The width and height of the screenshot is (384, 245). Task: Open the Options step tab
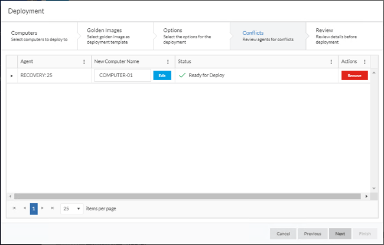pyautogui.click(x=189, y=35)
